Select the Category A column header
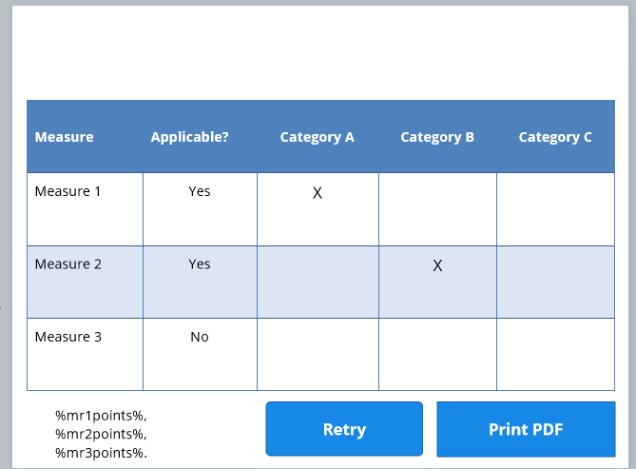636x469 pixels. [x=317, y=137]
